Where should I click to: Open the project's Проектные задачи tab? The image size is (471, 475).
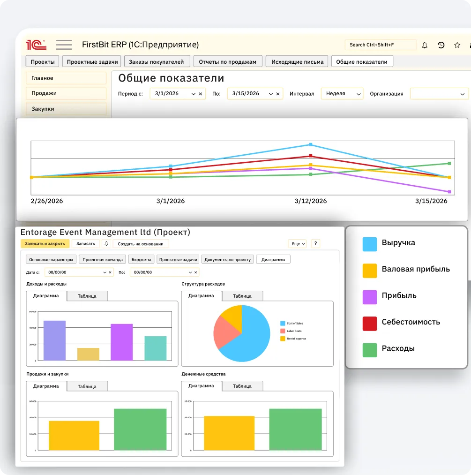[178, 259]
